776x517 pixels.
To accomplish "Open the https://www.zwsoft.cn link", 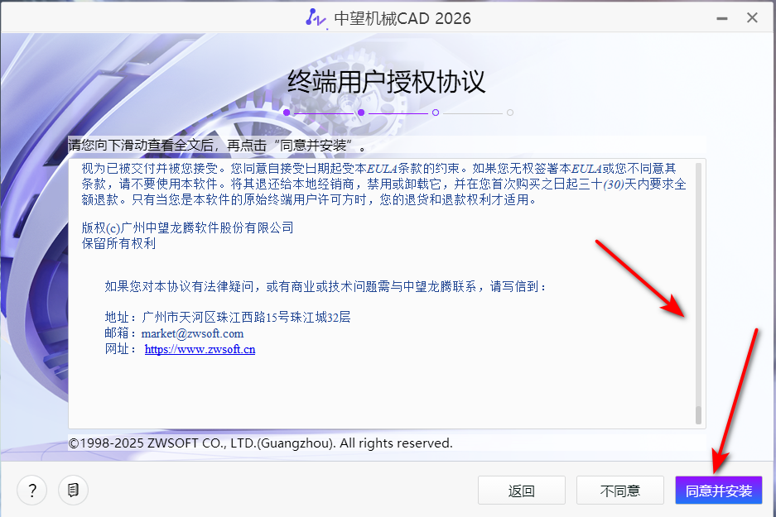I will [200, 349].
